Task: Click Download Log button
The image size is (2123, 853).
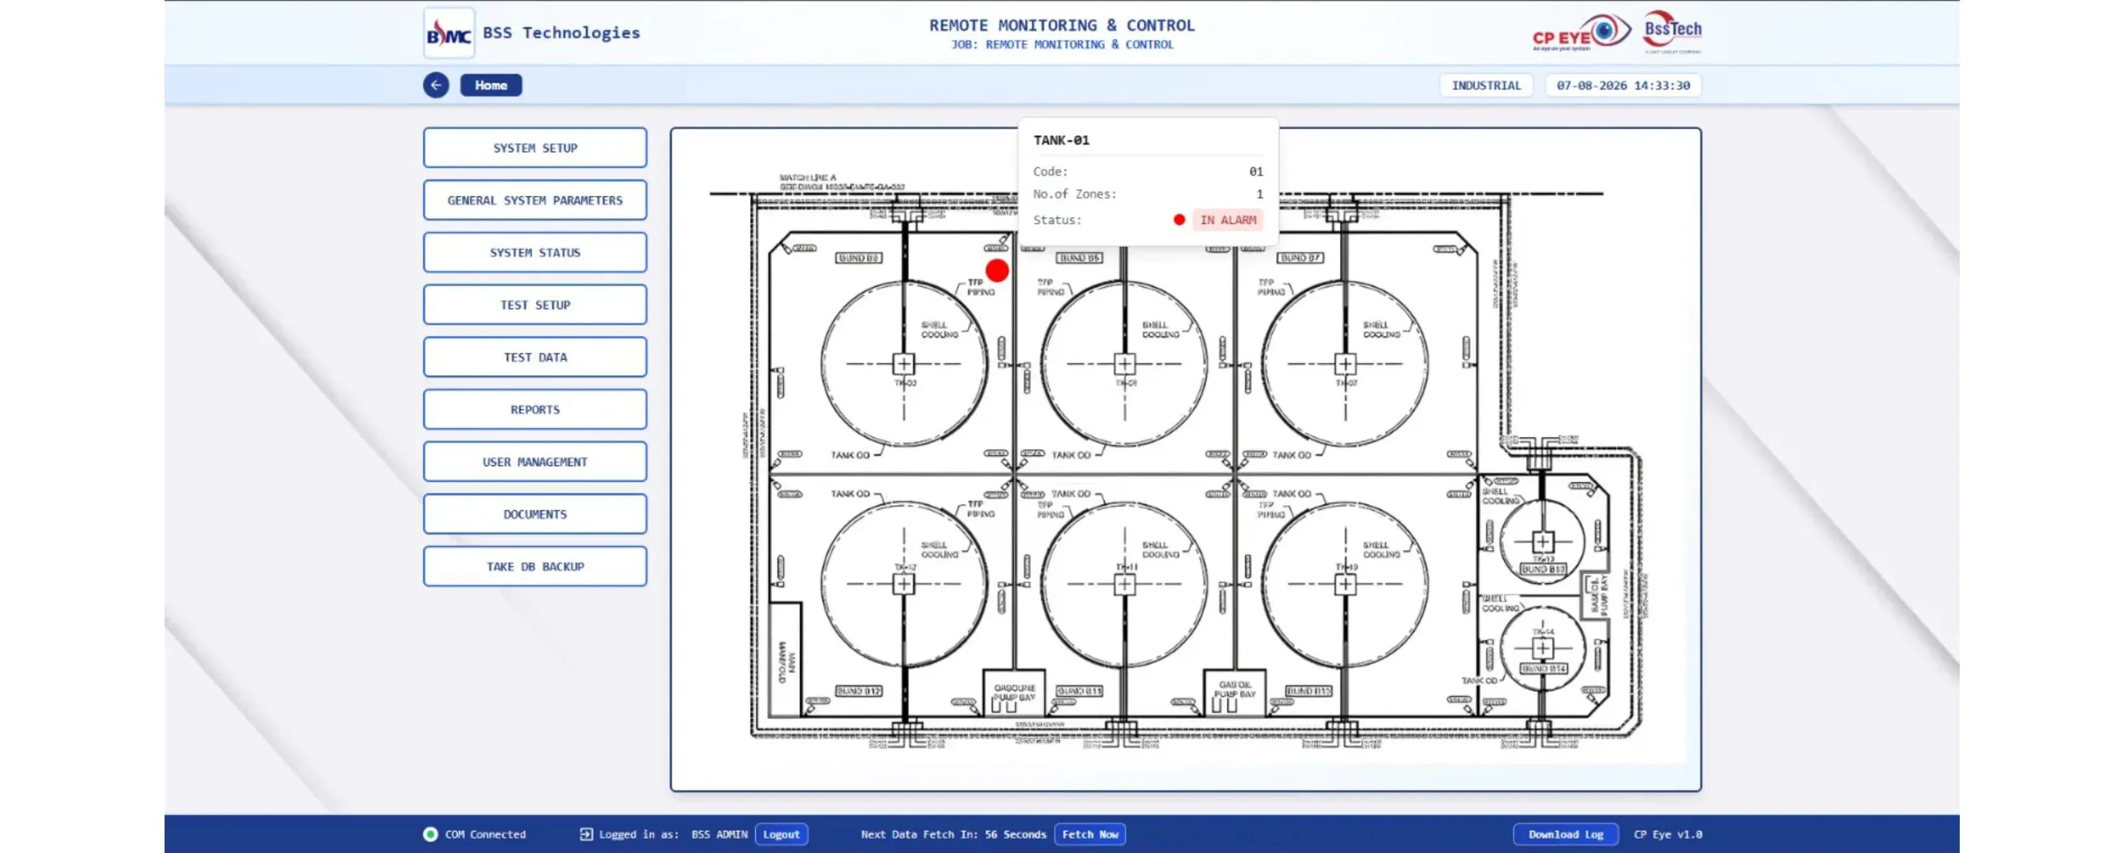Action: click(x=1565, y=834)
